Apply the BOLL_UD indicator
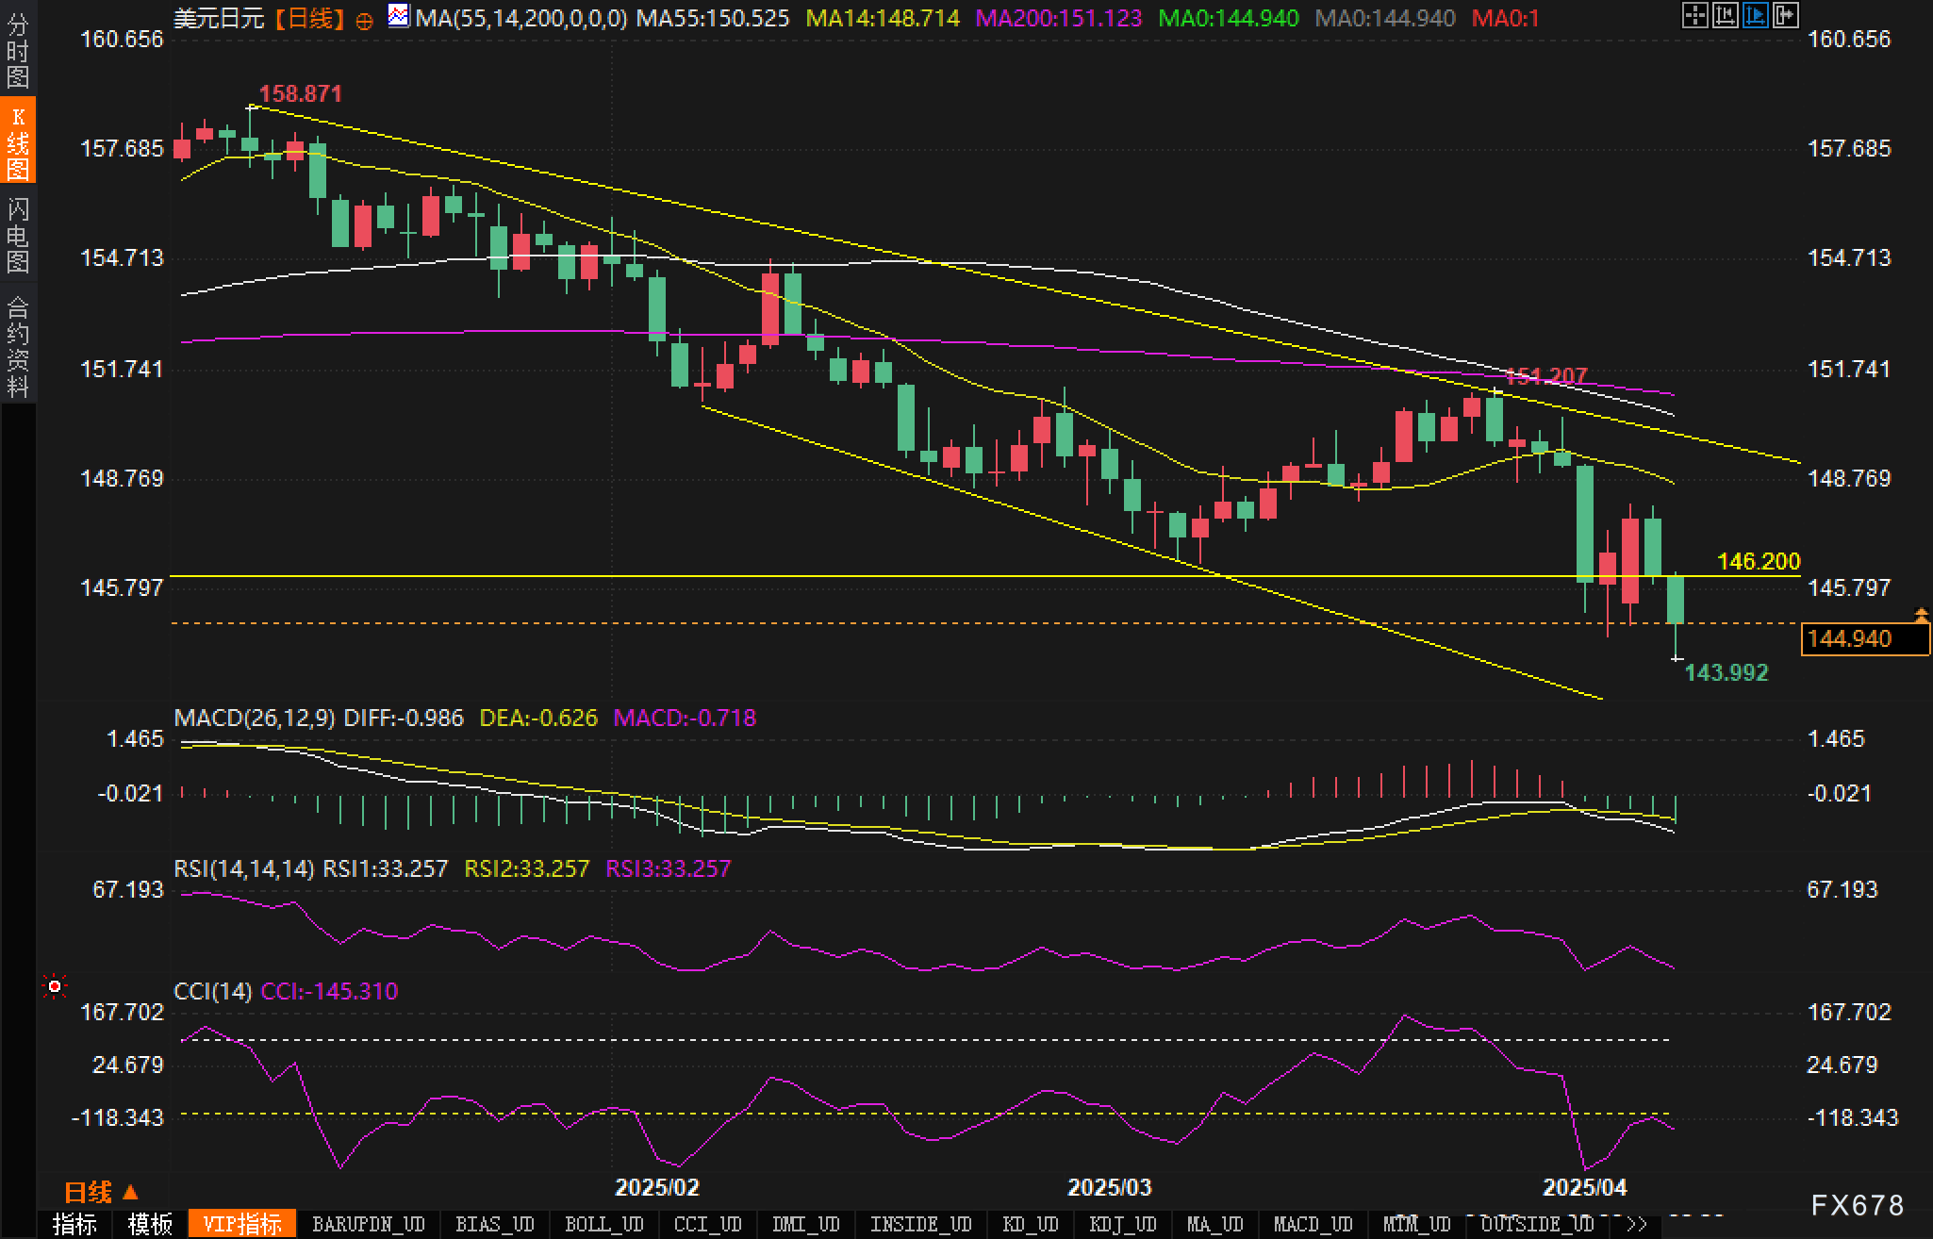Image resolution: width=1933 pixels, height=1239 pixels. [603, 1224]
